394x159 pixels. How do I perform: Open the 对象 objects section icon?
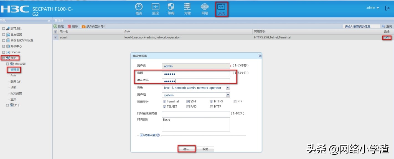point(187,7)
